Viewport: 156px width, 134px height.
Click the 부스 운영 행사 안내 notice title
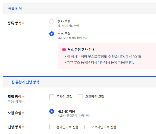81,50
